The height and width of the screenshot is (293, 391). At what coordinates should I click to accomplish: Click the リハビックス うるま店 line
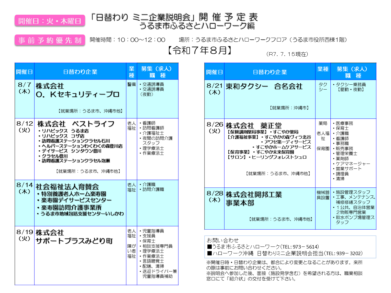pos(63,131)
